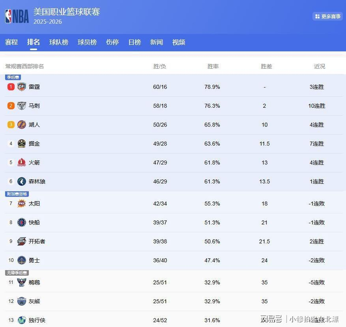Click the 51.3% win rate for 快船
Image resolution: width=346 pixels, height=327 pixels.
(x=212, y=222)
